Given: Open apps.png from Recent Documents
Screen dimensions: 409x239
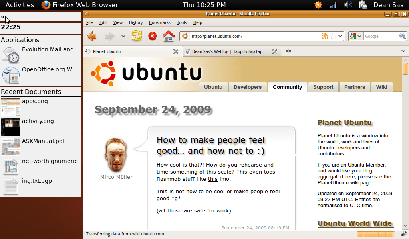Looking at the screenshot, I should click(x=35, y=101).
